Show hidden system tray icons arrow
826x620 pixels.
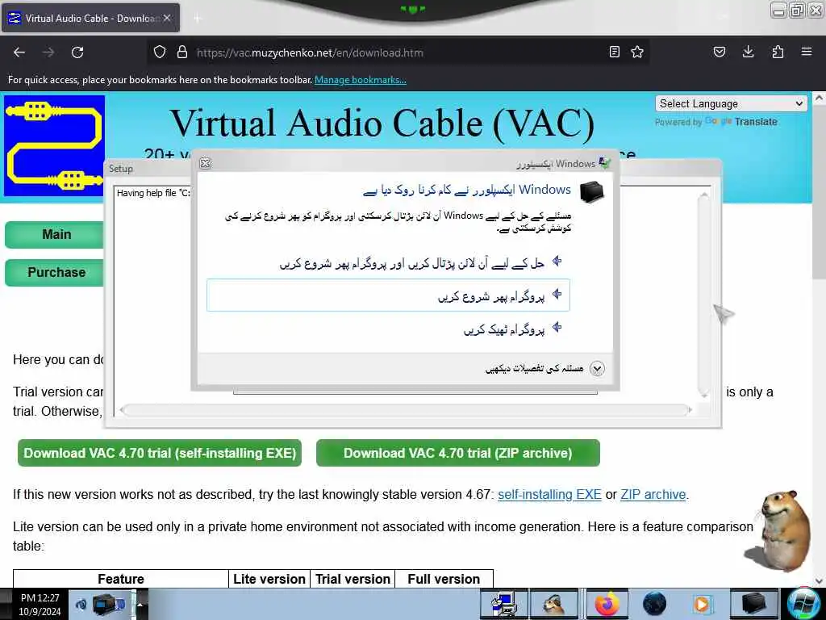140,604
